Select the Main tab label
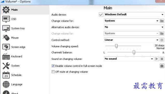Viewport: 165px width, 94px height. click(15, 10)
